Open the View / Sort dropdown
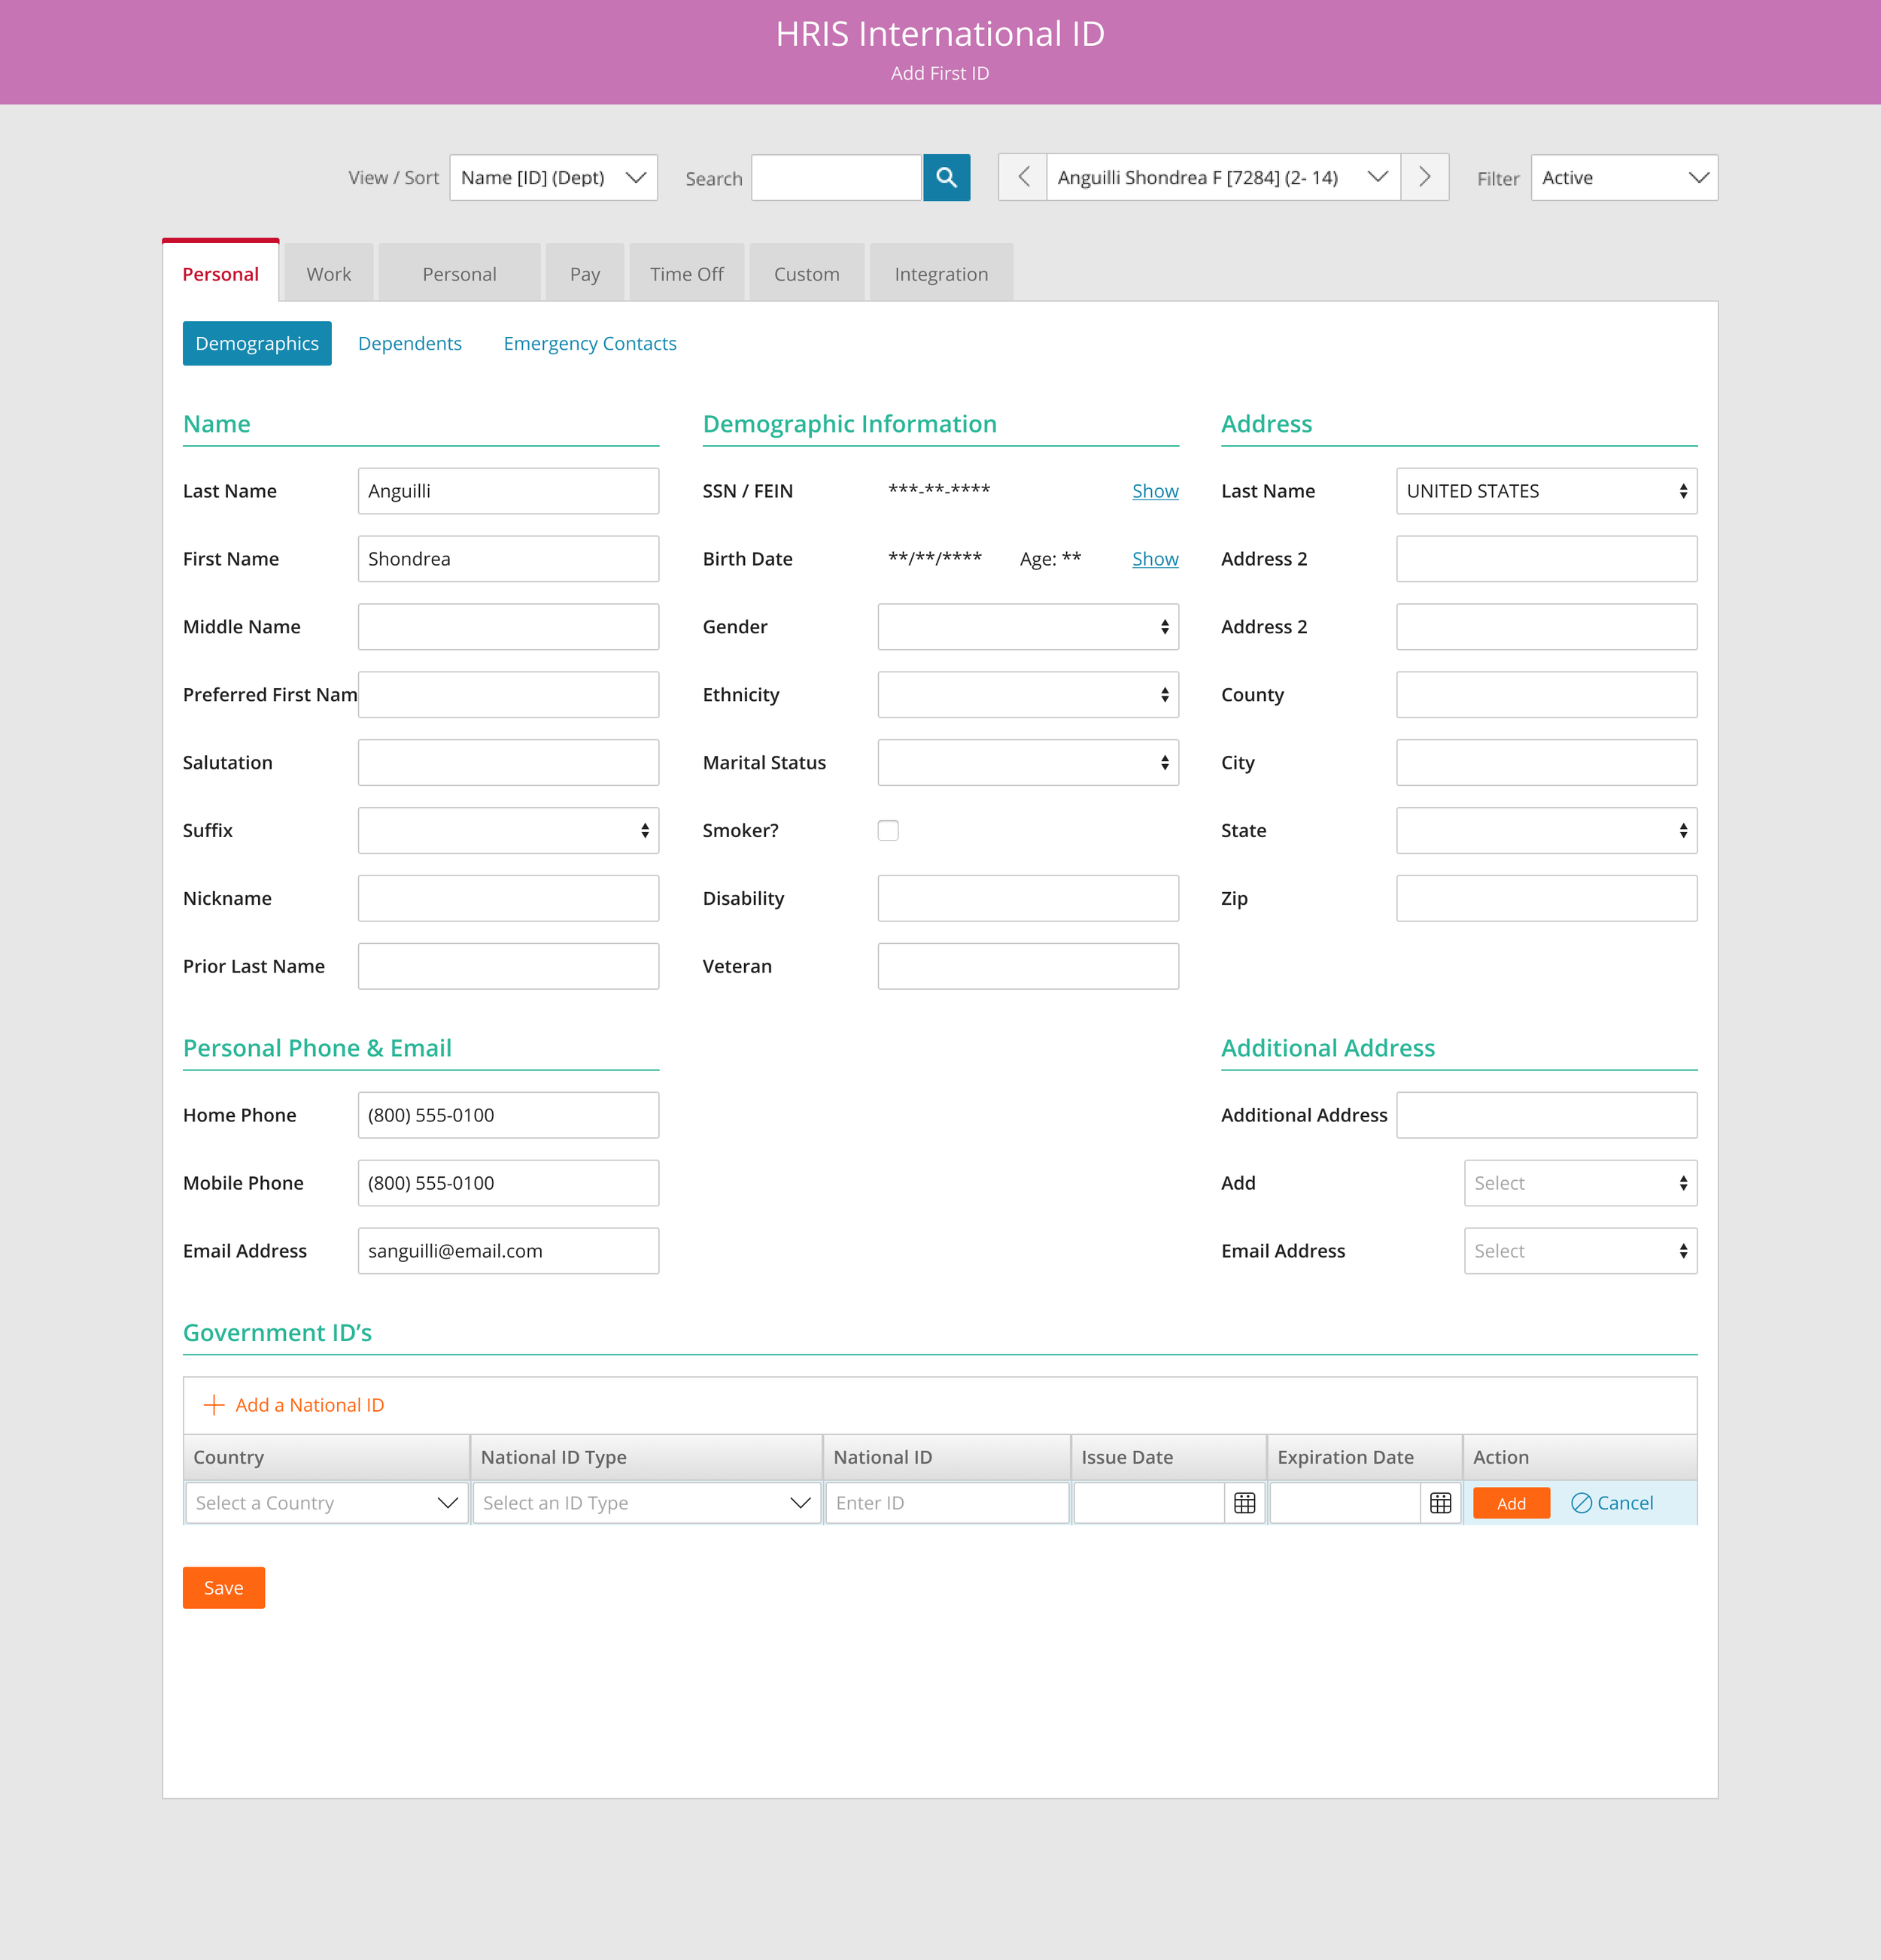 click(x=553, y=178)
